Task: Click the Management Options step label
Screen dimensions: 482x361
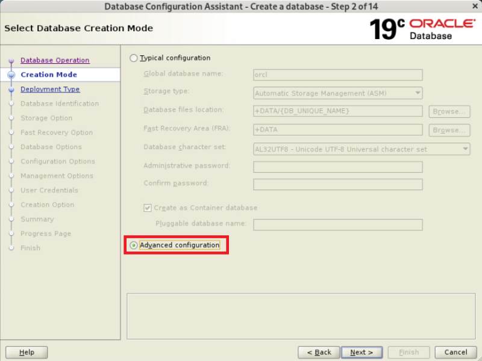Action: coord(57,176)
